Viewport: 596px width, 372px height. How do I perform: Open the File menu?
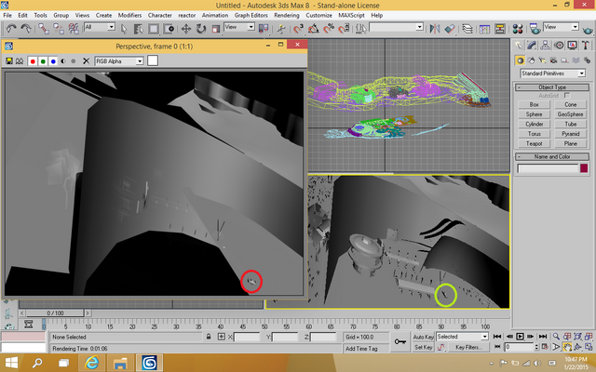7,15
